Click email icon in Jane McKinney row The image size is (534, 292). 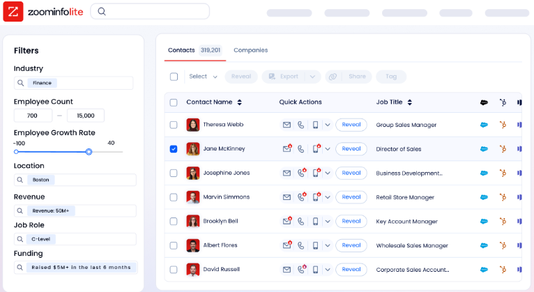coord(287,148)
